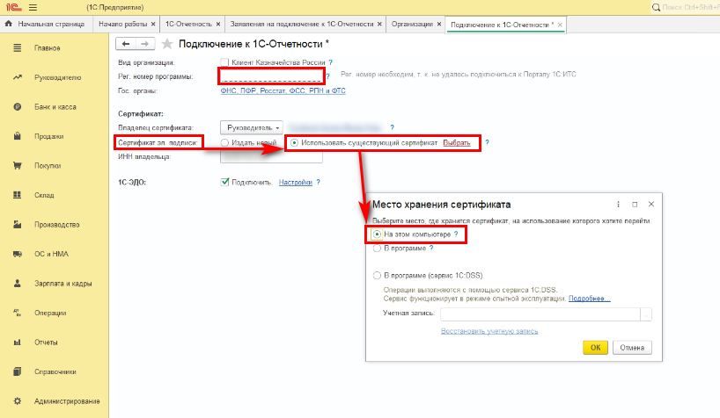Open the 1С-ЭДО Настройки link
The height and width of the screenshot is (418, 720).
295,182
